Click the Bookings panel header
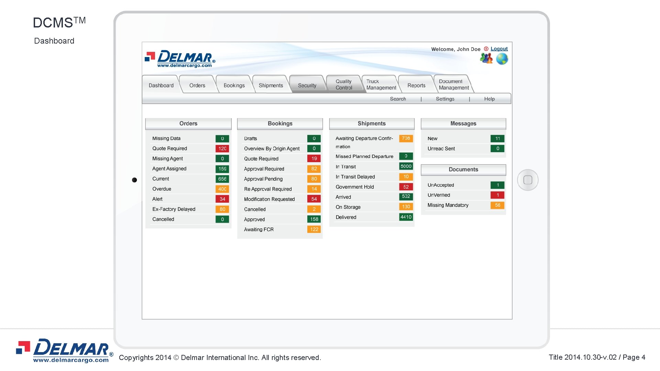The height and width of the screenshot is (371, 660). tap(280, 124)
